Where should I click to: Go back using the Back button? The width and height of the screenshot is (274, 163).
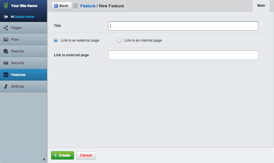tap(62, 6)
